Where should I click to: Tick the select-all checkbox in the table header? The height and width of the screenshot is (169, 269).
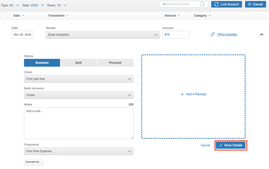(4, 16)
